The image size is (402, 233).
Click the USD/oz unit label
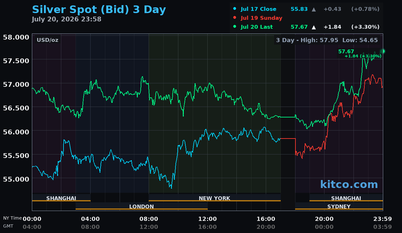tap(48, 40)
